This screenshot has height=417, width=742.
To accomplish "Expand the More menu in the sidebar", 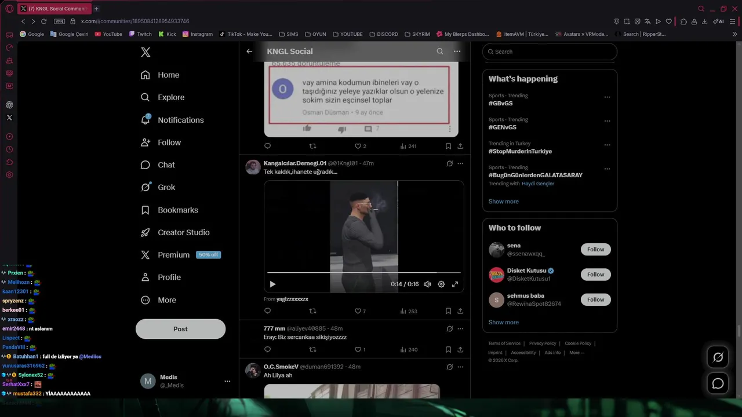I will [158, 300].
